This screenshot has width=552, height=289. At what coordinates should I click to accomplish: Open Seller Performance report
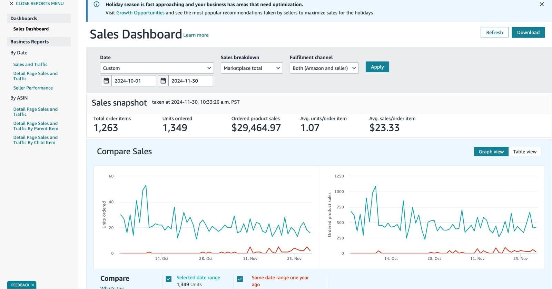click(x=33, y=88)
